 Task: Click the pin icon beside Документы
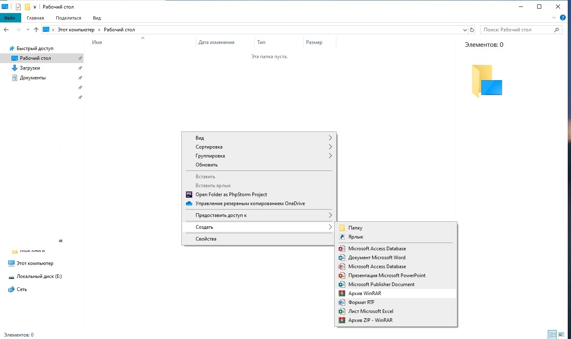pyautogui.click(x=80, y=78)
